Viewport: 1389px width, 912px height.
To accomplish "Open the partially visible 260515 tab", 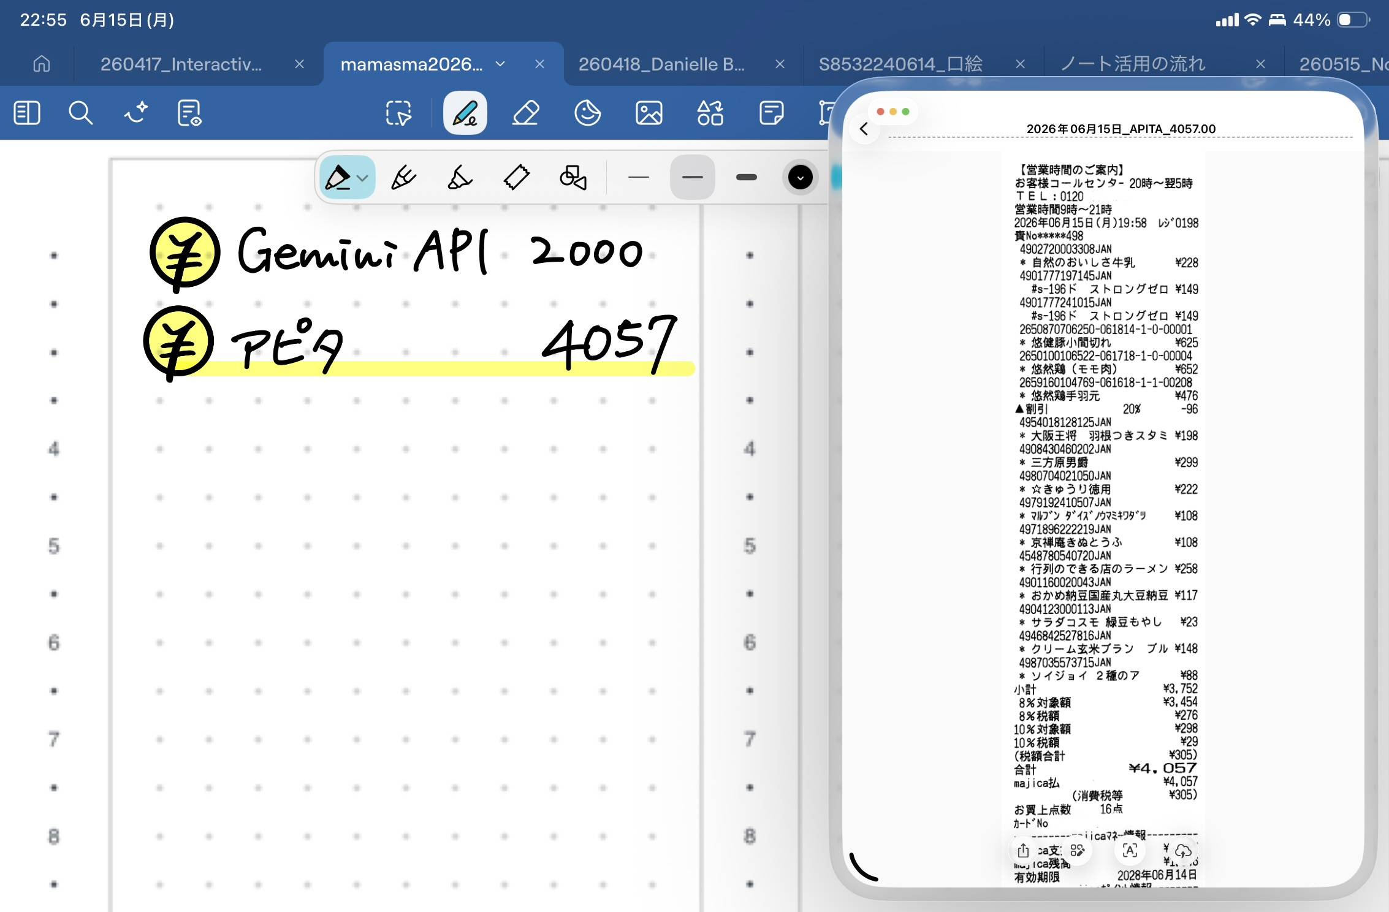I will (x=1343, y=64).
